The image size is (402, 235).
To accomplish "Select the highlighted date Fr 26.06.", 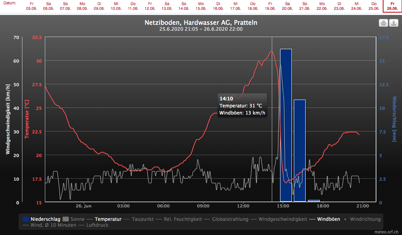I will pyautogui.click(x=392, y=6).
